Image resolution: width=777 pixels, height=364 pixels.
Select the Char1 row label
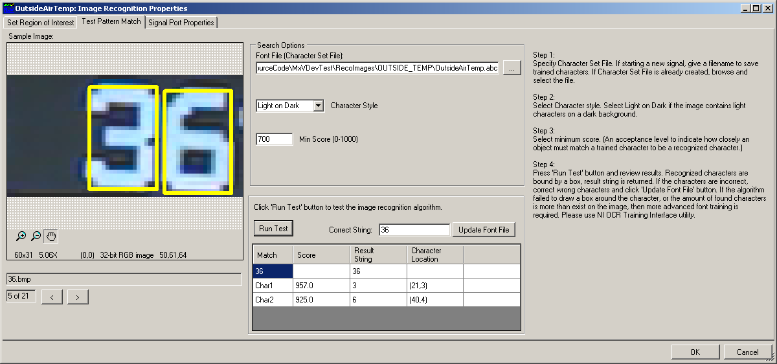coord(273,286)
